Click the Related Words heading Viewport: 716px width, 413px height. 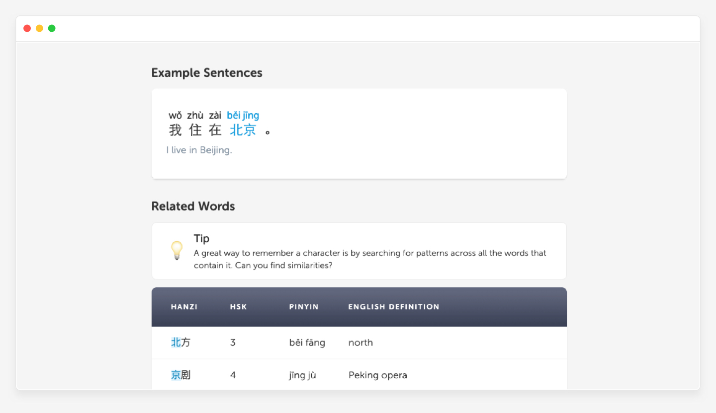coord(193,206)
